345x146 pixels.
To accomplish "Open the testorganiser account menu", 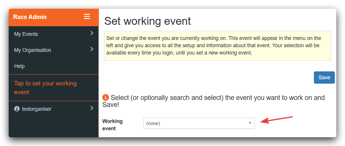I will [x=54, y=109].
